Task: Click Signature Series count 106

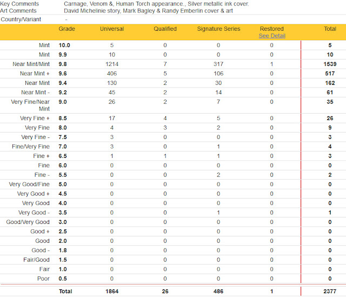Action: [x=218, y=74]
